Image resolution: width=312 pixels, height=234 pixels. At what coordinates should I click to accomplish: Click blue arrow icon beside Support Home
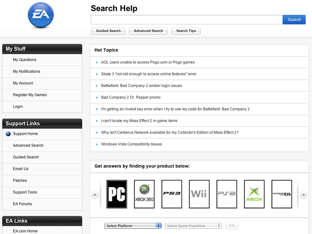coord(8,134)
